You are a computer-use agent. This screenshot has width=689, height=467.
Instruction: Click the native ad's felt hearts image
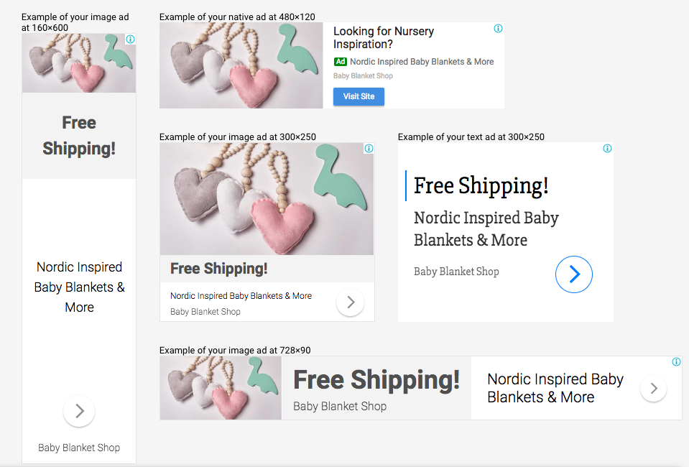tap(241, 65)
